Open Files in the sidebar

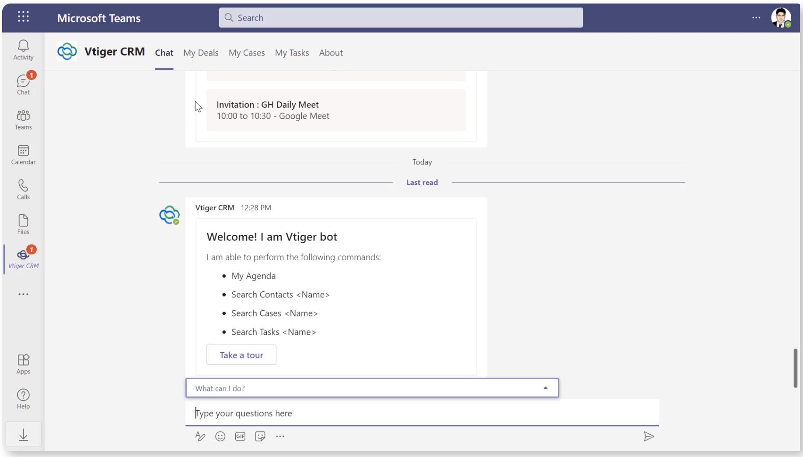click(23, 224)
